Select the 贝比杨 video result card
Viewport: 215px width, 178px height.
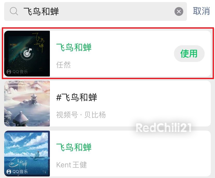tap(107, 104)
